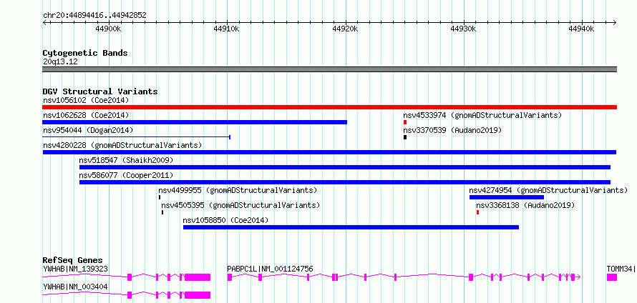Click the 20q13.12 band label
Screen dimensions: 637x303
(60, 62)
